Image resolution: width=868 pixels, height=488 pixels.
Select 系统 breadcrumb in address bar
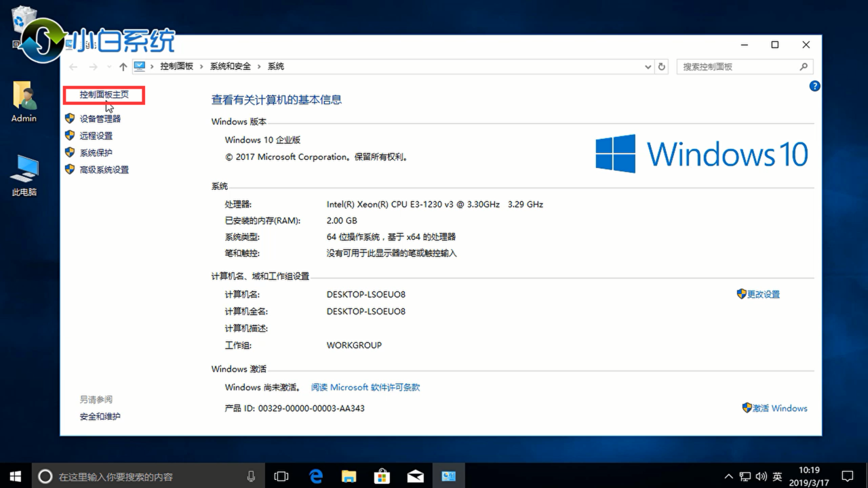[275, 66]
